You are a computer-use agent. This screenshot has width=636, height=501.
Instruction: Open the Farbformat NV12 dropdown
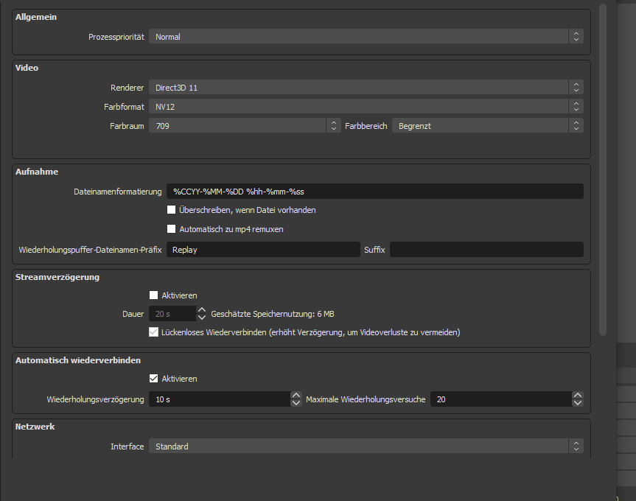[x=366, y=107]
